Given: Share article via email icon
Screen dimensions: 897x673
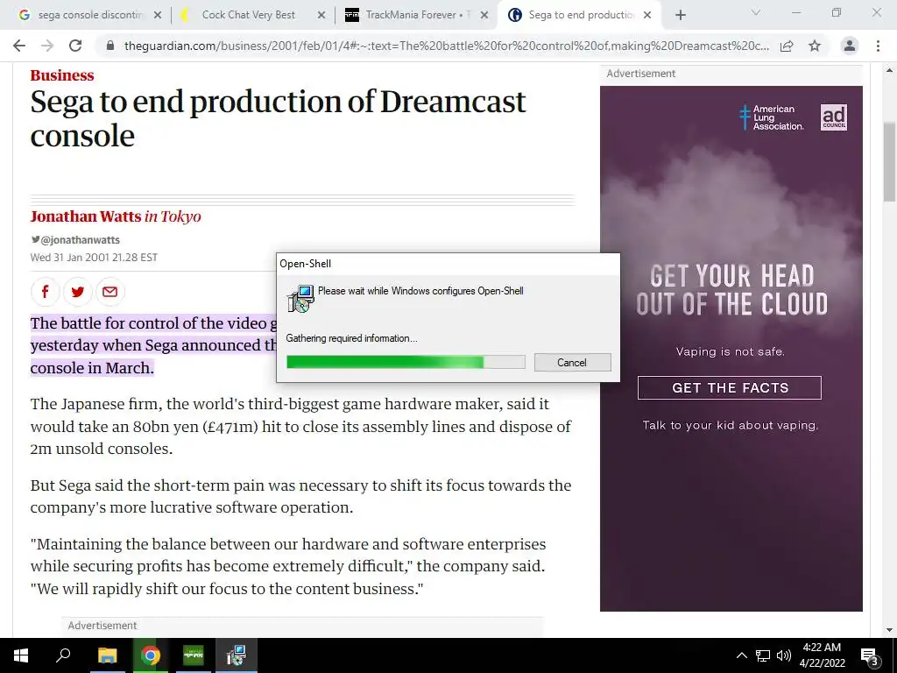Looking at the screenshot, I should 109,292.
